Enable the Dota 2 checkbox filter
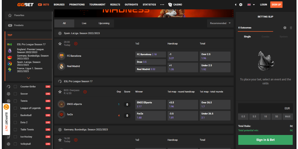 (15, 122)
